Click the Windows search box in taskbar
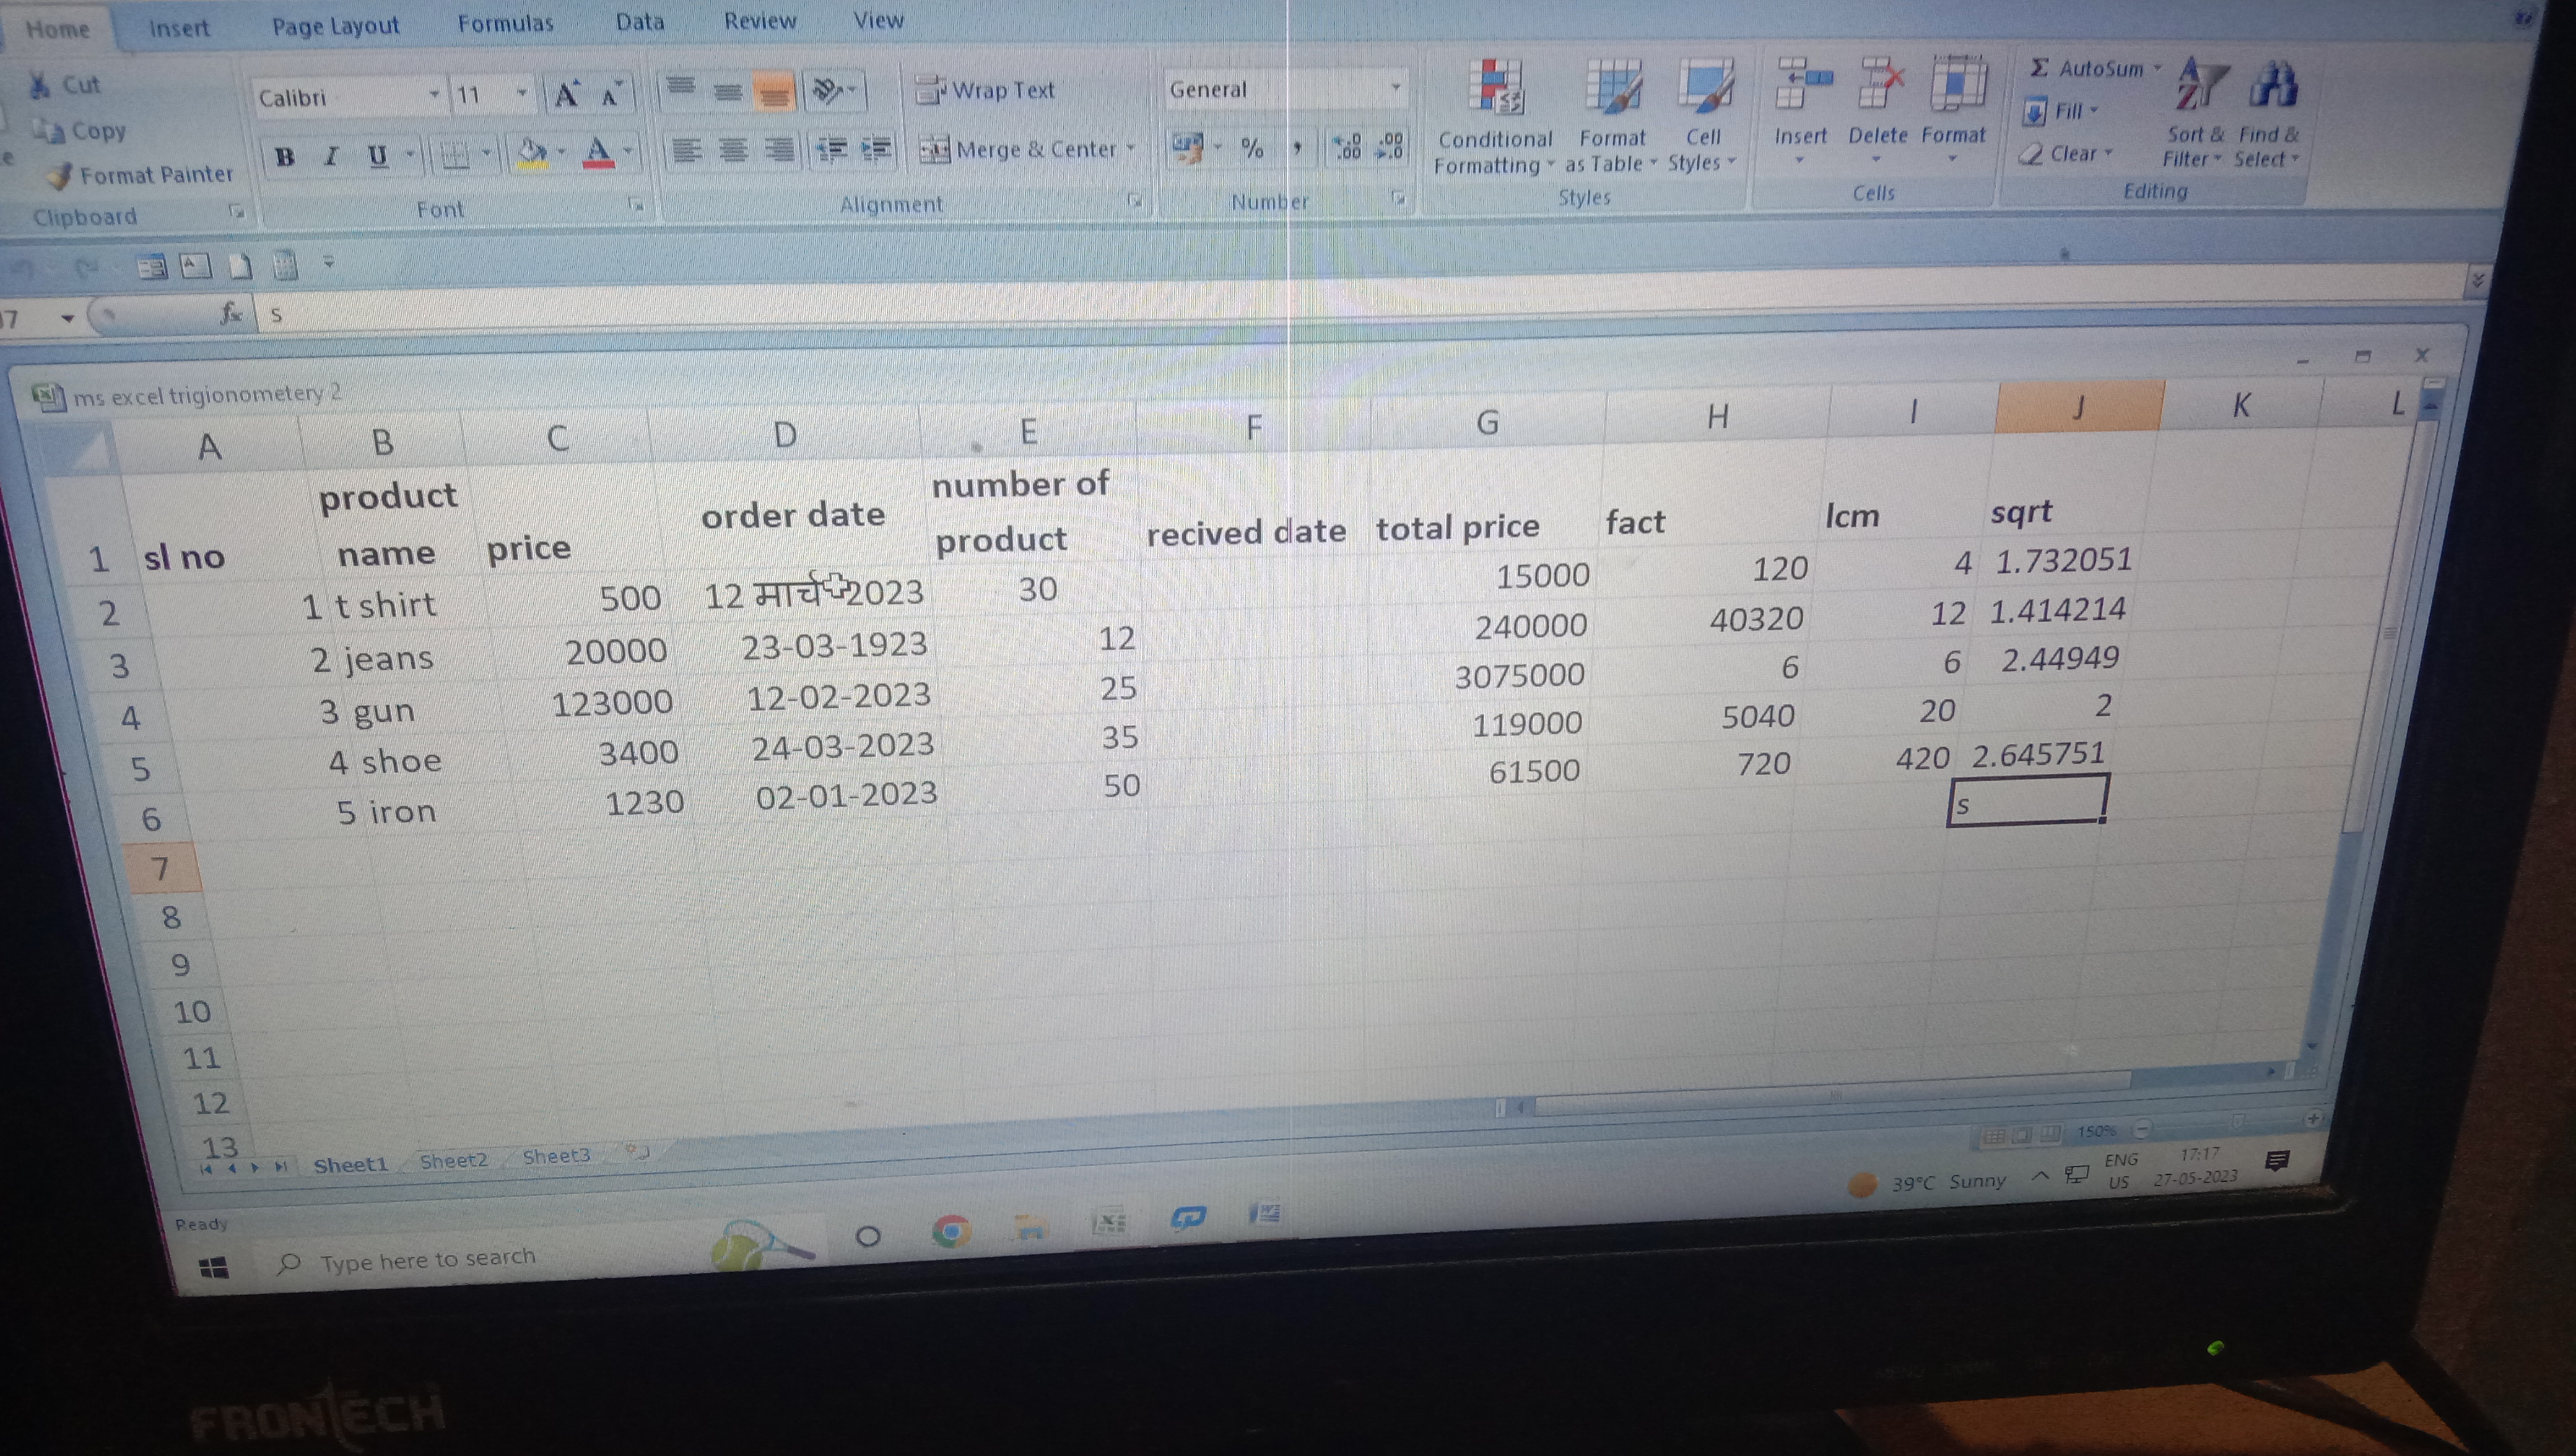 tap(430, 1260)
